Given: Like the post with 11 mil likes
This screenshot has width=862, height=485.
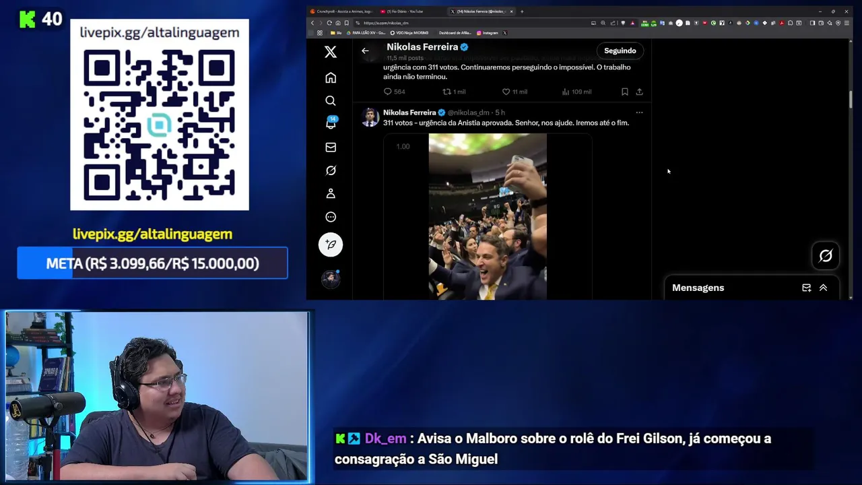Looking at the screenshot, I should (514, 92).
